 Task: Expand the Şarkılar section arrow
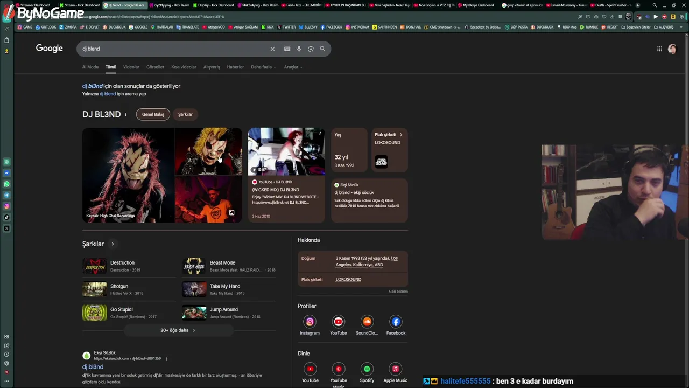pyautogui.click(x=113, y=244)
